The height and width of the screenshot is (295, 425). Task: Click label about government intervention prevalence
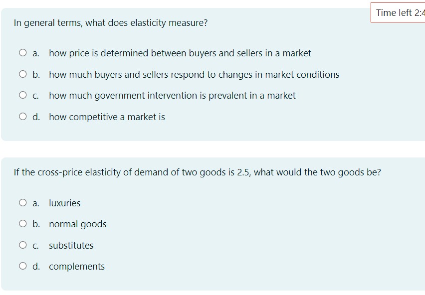172,95
